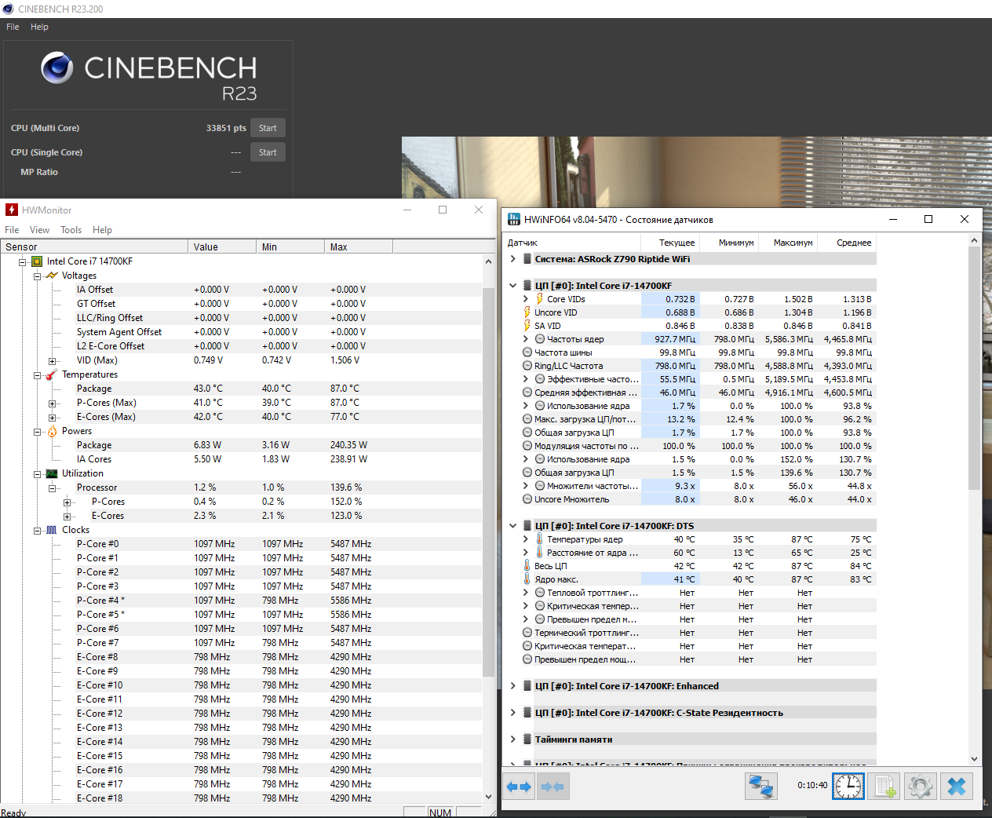This screenshot has height=818, width=992.
Task: Click the Max column header in HWMonitor
Action: [359, 246]
